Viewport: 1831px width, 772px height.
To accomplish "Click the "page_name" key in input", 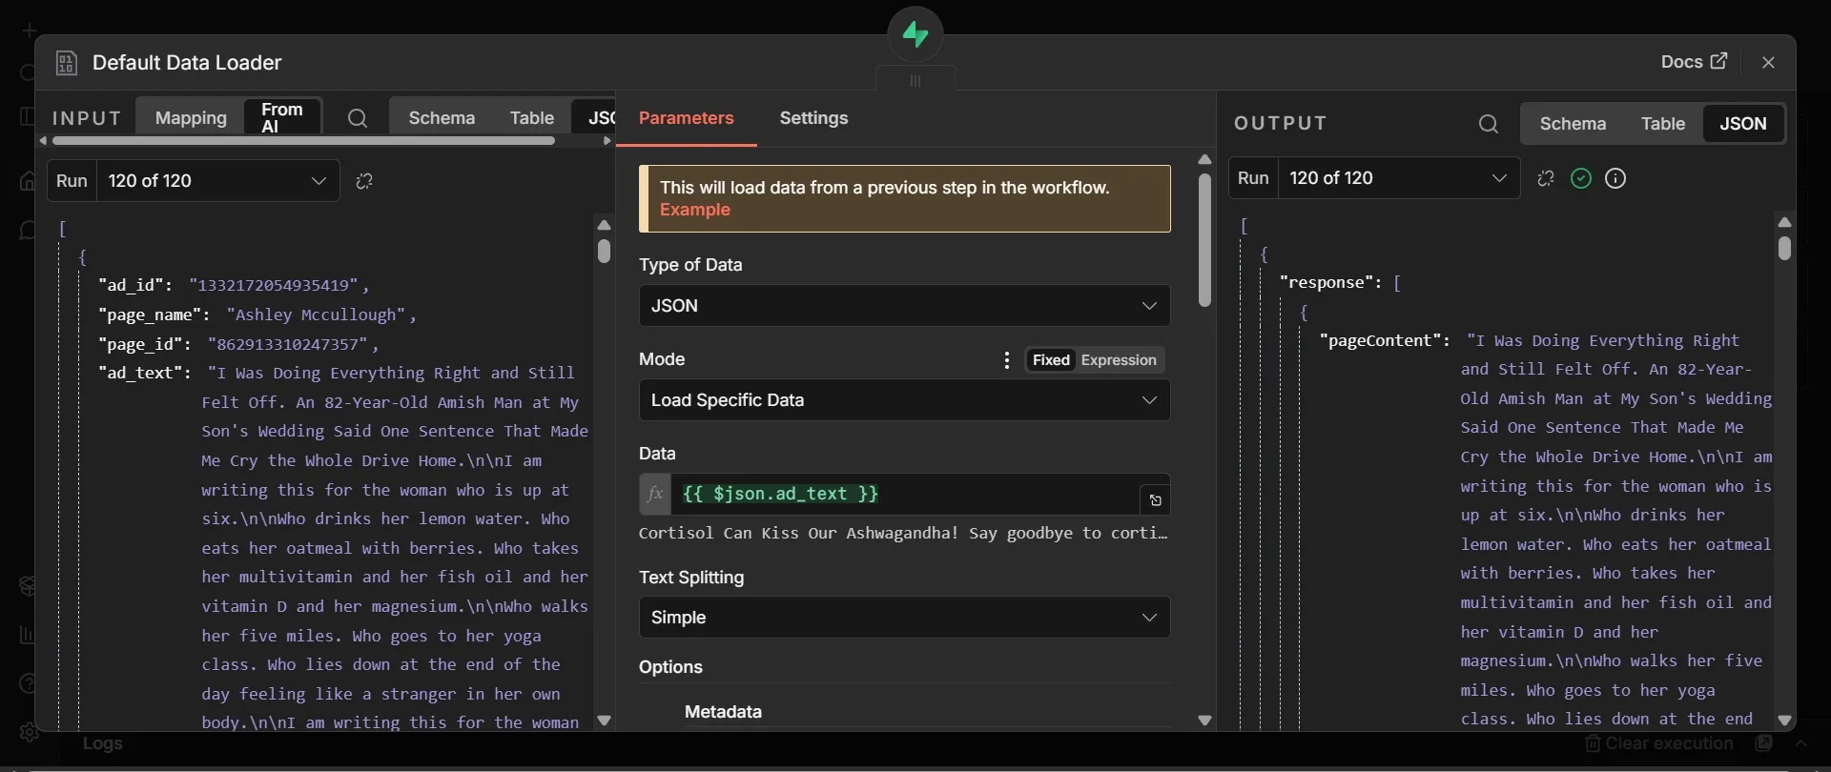I will [x=154, y=315].
